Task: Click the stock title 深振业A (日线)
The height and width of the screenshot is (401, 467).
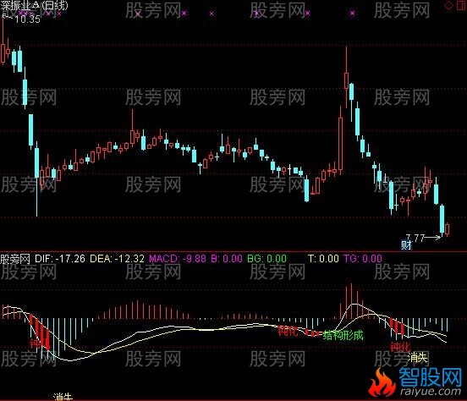Action: point(34,5)
